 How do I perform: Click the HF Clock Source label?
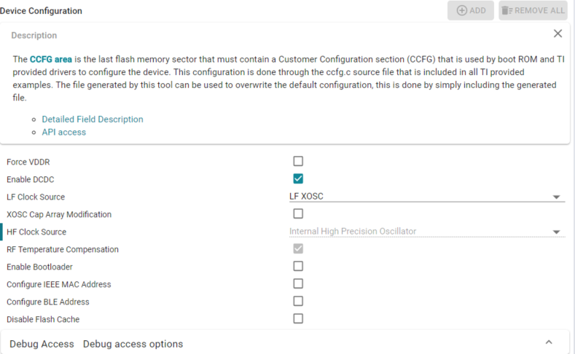click(36, 232)
